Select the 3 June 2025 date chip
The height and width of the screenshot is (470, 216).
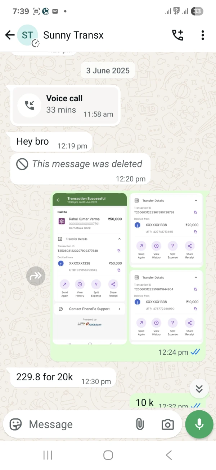click(108, 70)
